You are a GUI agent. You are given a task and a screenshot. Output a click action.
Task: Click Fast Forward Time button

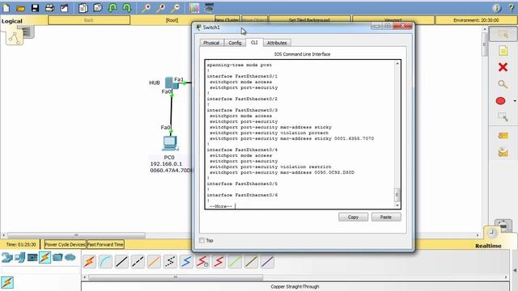click(x=105, y=244)
